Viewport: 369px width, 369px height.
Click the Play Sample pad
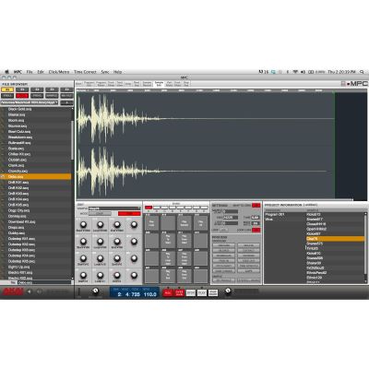click(x=184, y=223)
